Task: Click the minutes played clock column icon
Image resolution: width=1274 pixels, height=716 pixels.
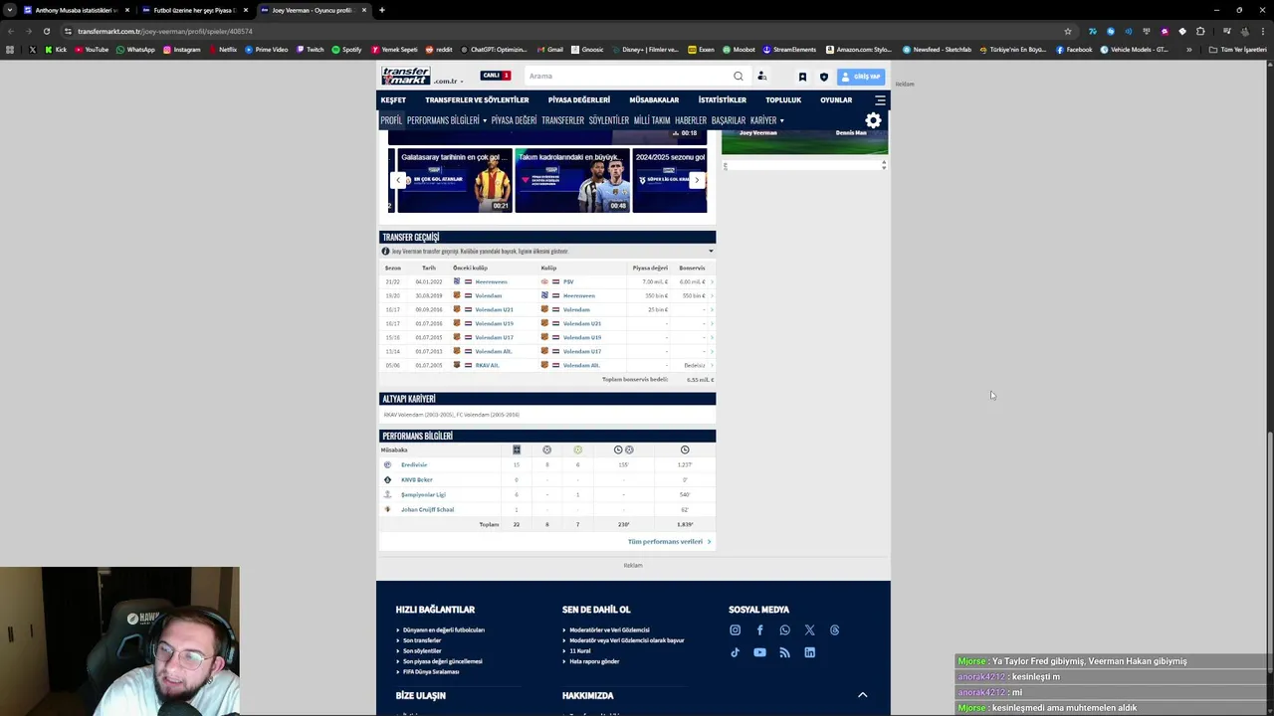Action: pos(685,449)
